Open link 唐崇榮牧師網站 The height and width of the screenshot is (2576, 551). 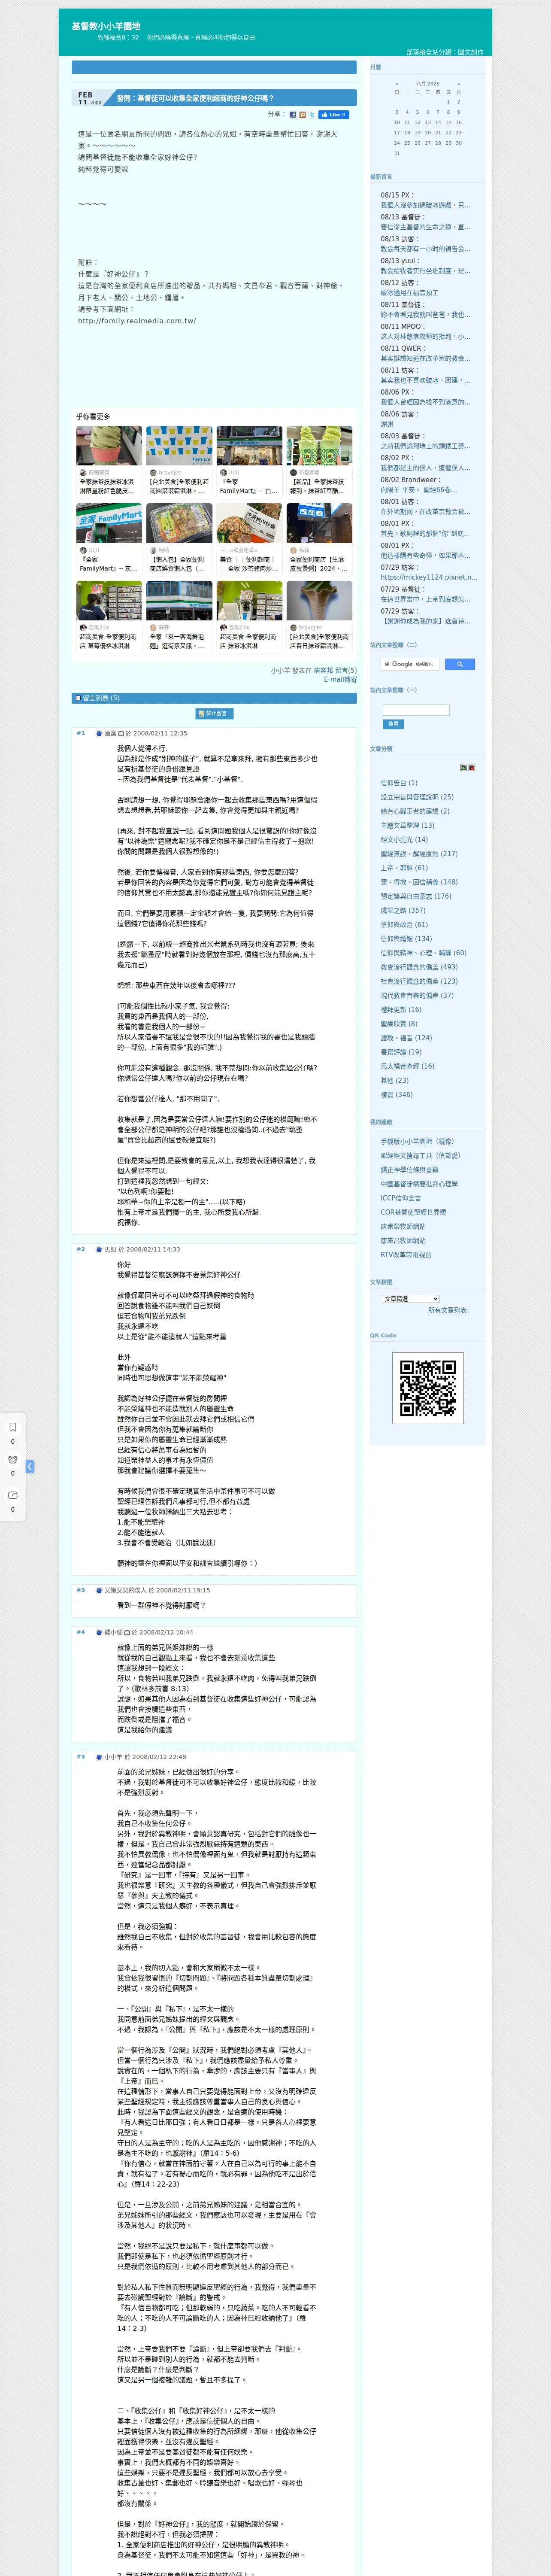403,1226
